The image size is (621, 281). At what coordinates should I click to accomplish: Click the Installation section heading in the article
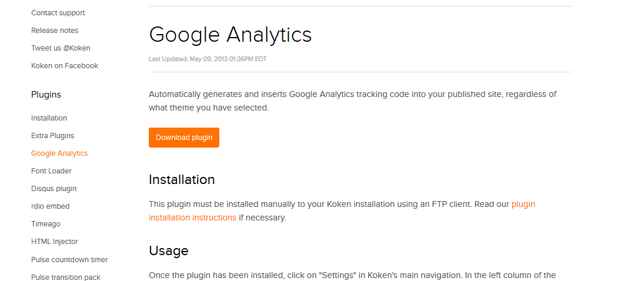182,179
